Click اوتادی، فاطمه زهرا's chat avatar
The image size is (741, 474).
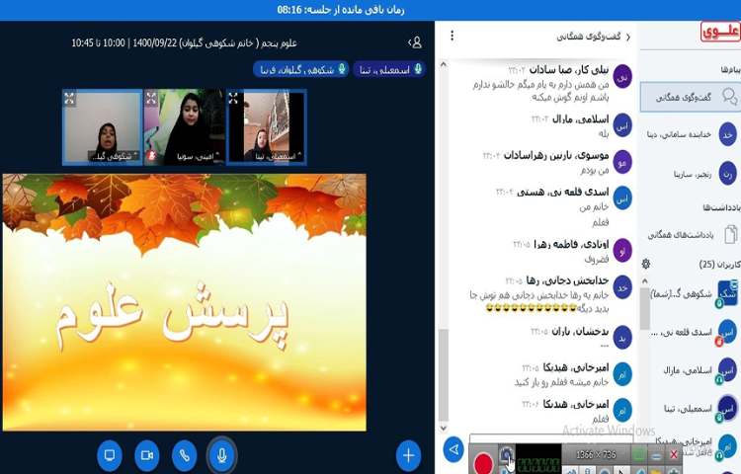tap(622, 251)
